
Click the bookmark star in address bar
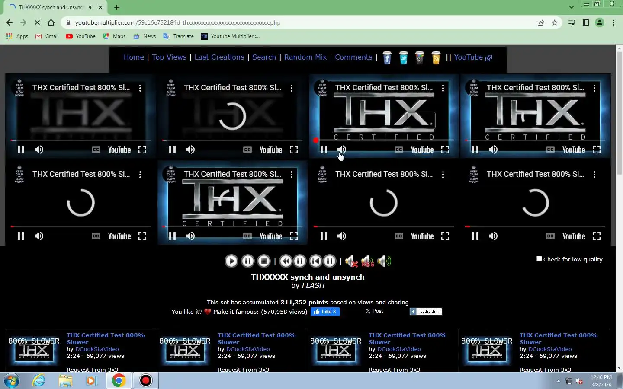point(555,22)
